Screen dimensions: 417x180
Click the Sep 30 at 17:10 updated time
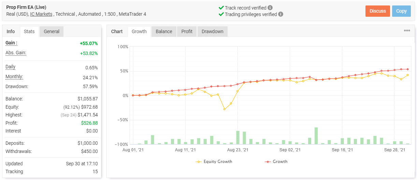[x=82, y=164]
